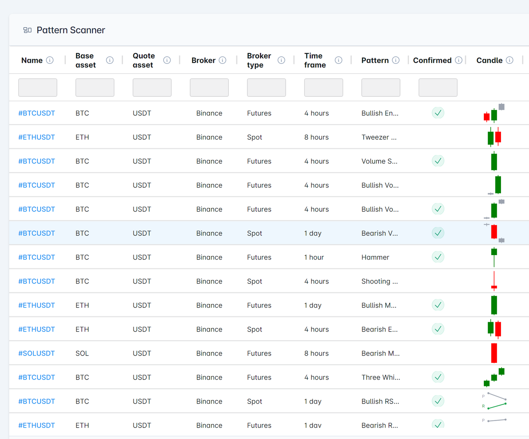Click the 'Tweezer ...' pattern cell

click(379, 137)
